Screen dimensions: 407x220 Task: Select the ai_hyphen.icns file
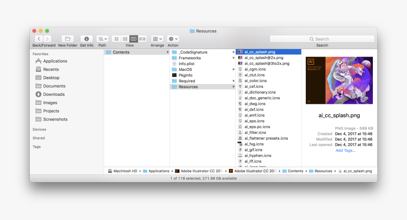268,155
